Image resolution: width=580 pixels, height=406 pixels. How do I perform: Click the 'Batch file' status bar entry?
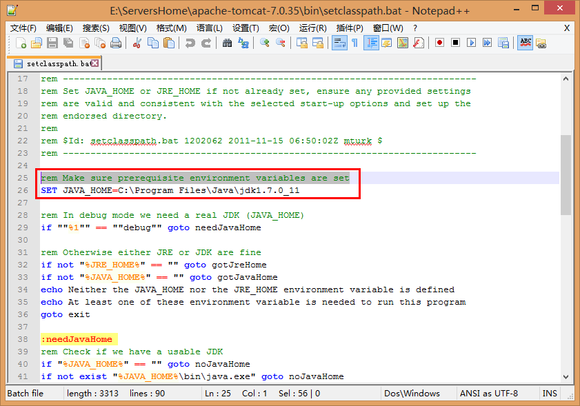[x=25, y=394]
